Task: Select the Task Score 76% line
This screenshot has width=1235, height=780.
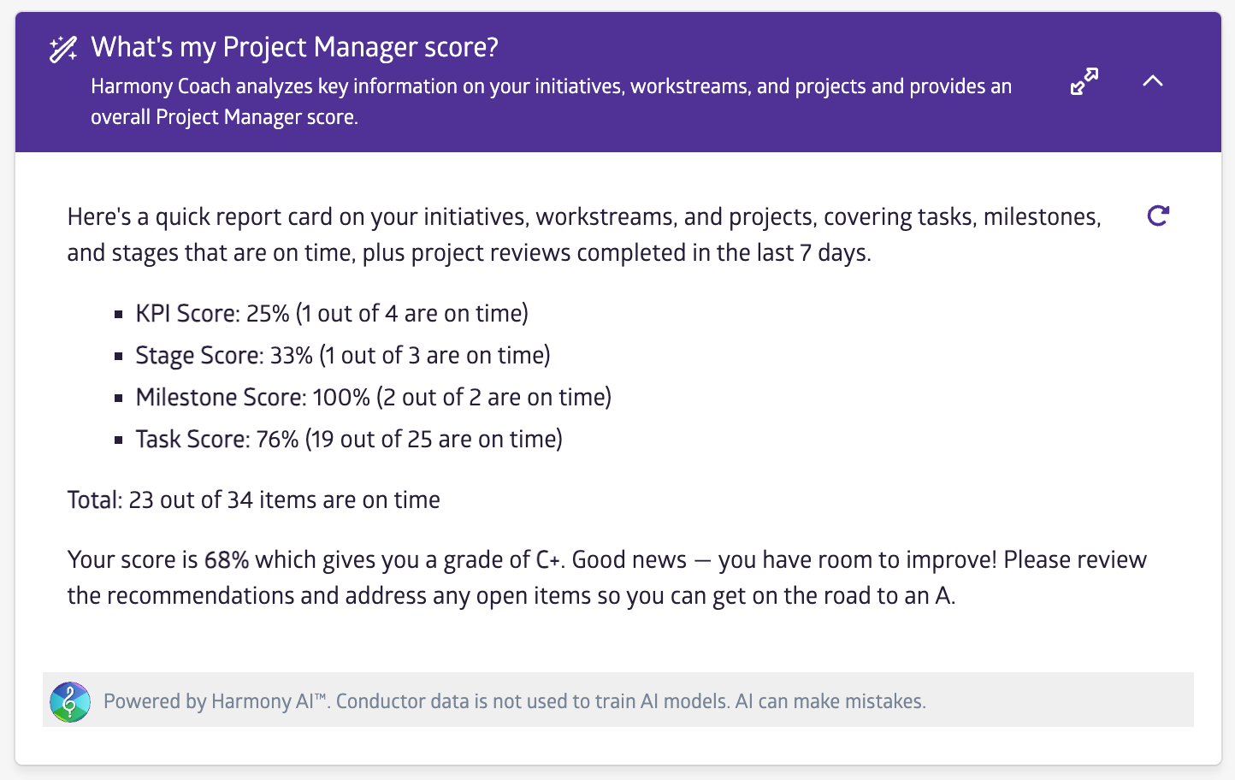Action: (x=349, y=440)
